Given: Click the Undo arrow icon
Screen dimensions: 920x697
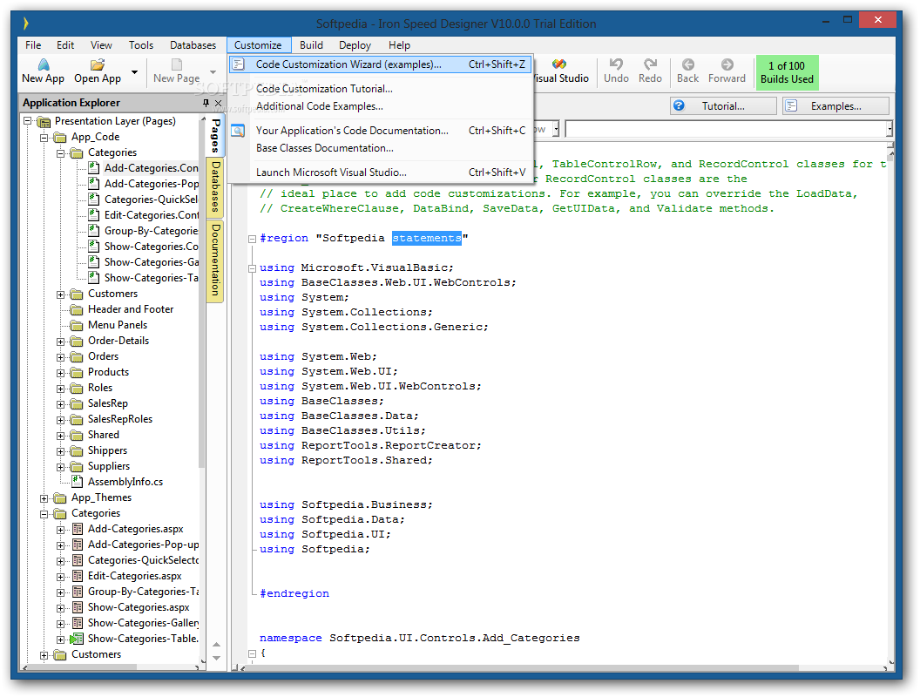Looking at the screenshot, I should [616, 64].
